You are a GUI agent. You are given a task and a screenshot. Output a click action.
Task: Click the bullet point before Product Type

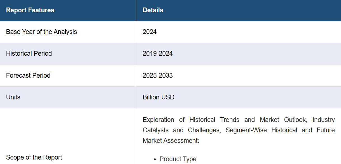pyautogui.click(x=155, y=160)
